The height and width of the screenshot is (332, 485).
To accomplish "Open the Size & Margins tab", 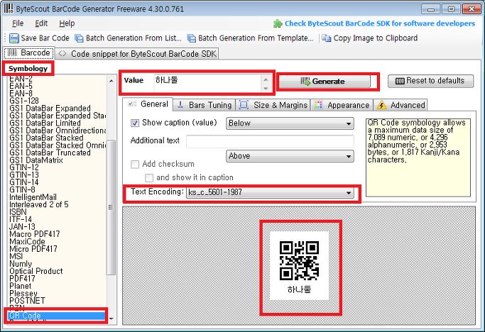I will click(x=273, y=105).
